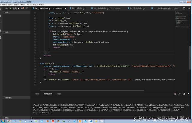This screenshot has width=192, height=123.
Task: Click 'request failed...' line in debug console
Action: pyautogui.click(x=42, y=113)
